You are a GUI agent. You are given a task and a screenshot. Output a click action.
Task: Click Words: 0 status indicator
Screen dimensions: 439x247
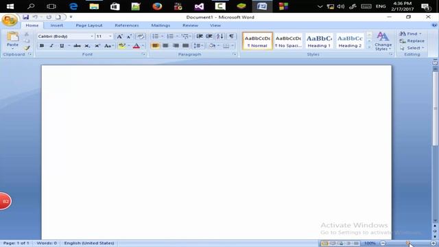click(47, 243)
